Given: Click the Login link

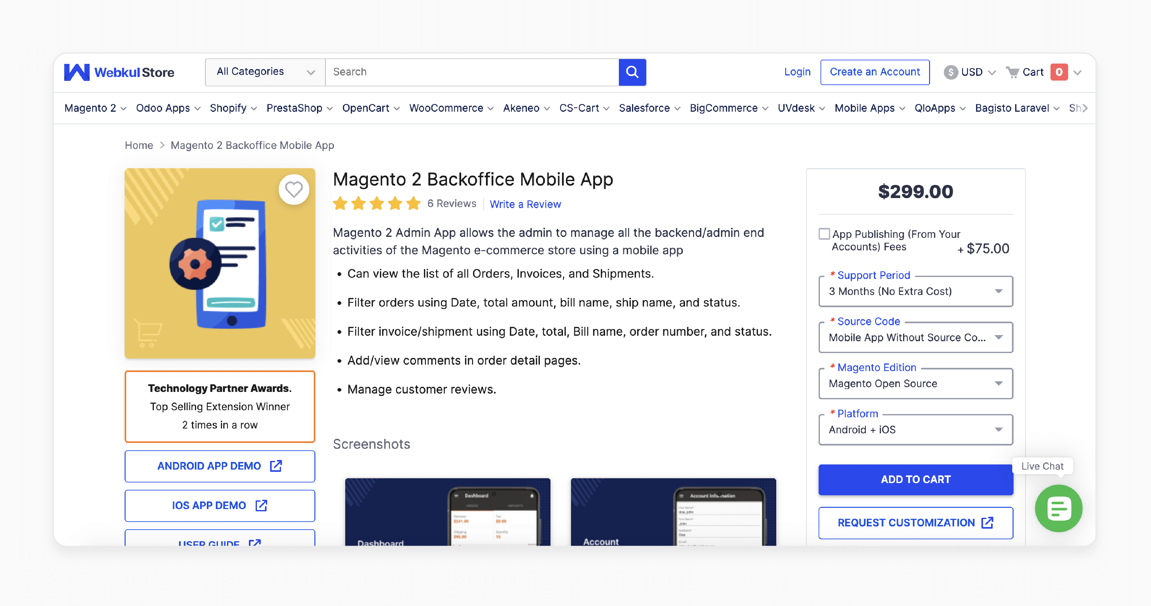Looking at the screenshot, I should click(x=797, y=72).
